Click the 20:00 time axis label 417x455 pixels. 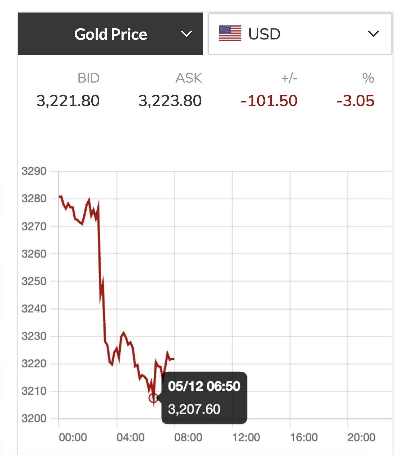pos(361,437)
